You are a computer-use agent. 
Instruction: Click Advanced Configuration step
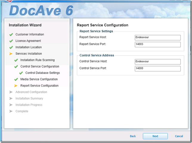click(31, 92)
